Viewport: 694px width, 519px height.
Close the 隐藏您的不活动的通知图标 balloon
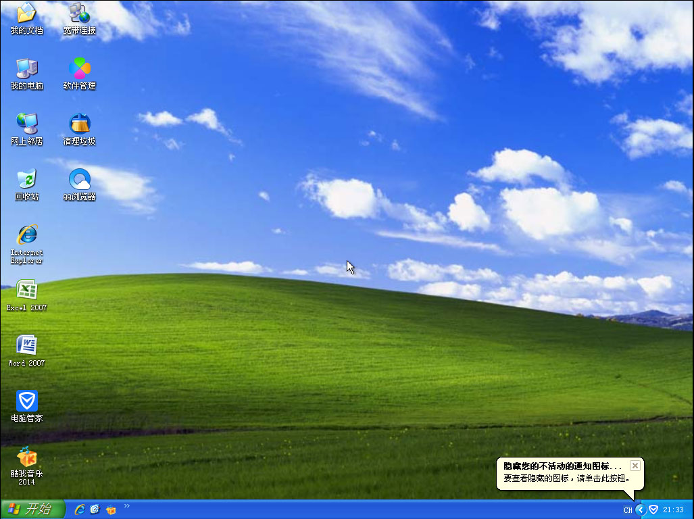pyautogui.click(x=635, y=466)
